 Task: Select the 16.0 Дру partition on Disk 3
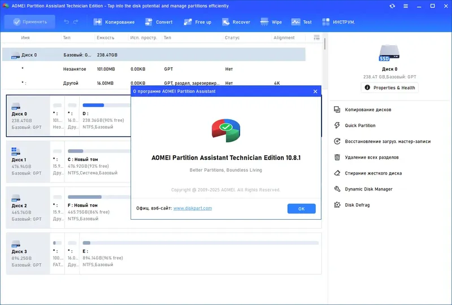click(x=72, y=254)
